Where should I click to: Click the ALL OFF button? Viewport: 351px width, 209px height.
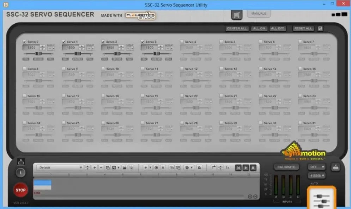point(277,29)
